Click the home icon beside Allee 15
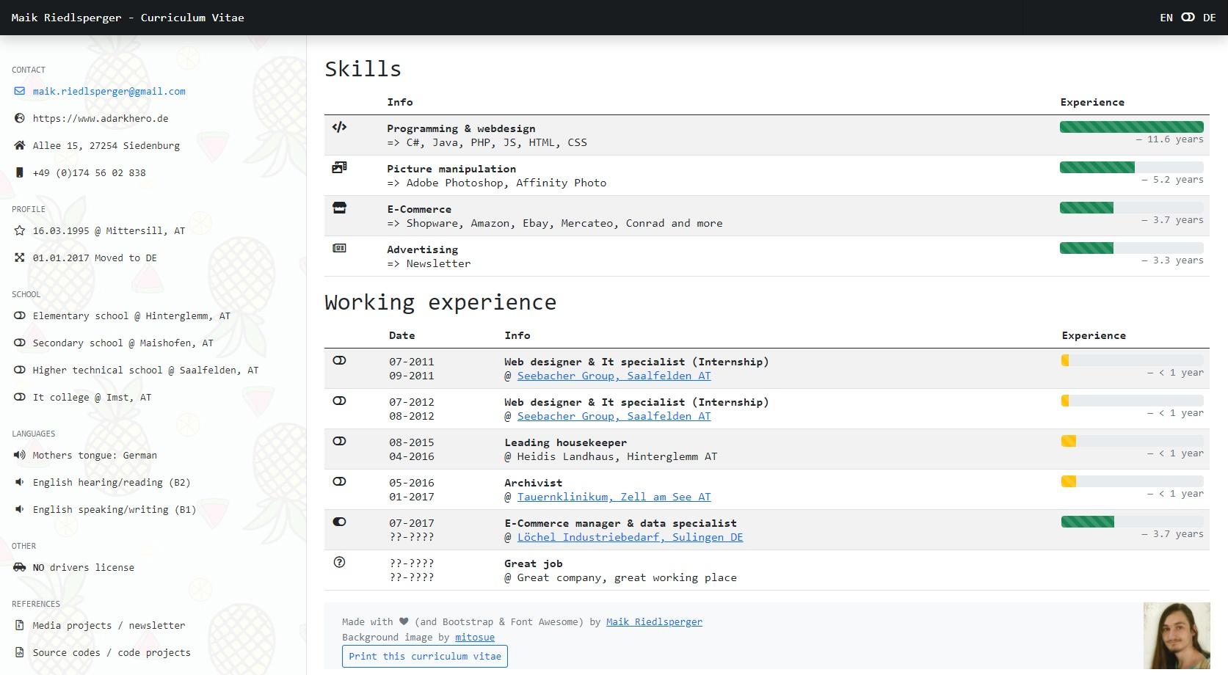Image resolution: width=1228 pixels, height=675 pixels. [x=19, y=145]
